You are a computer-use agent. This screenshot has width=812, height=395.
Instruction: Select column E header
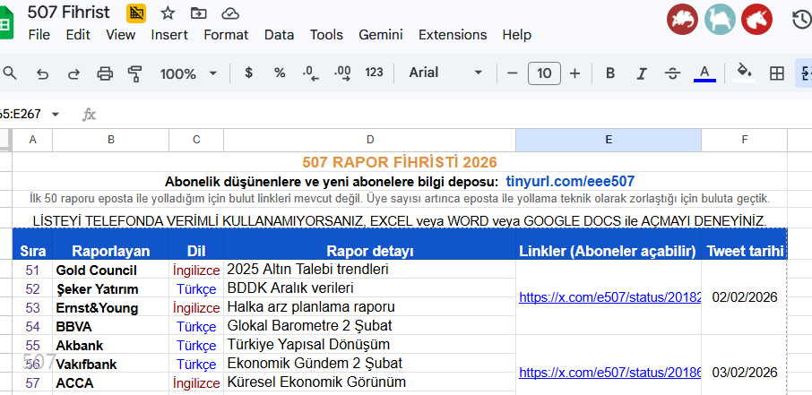[609, 140]
